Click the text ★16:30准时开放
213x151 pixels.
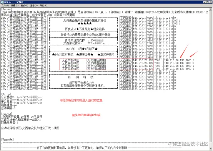click(x=63, y=55)
